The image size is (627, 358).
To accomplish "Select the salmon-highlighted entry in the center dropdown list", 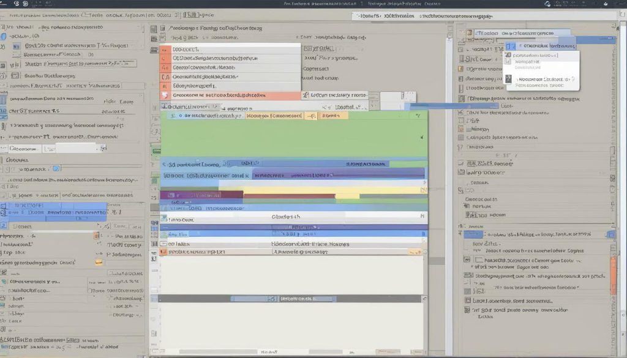I will click(x=230, y=95).
